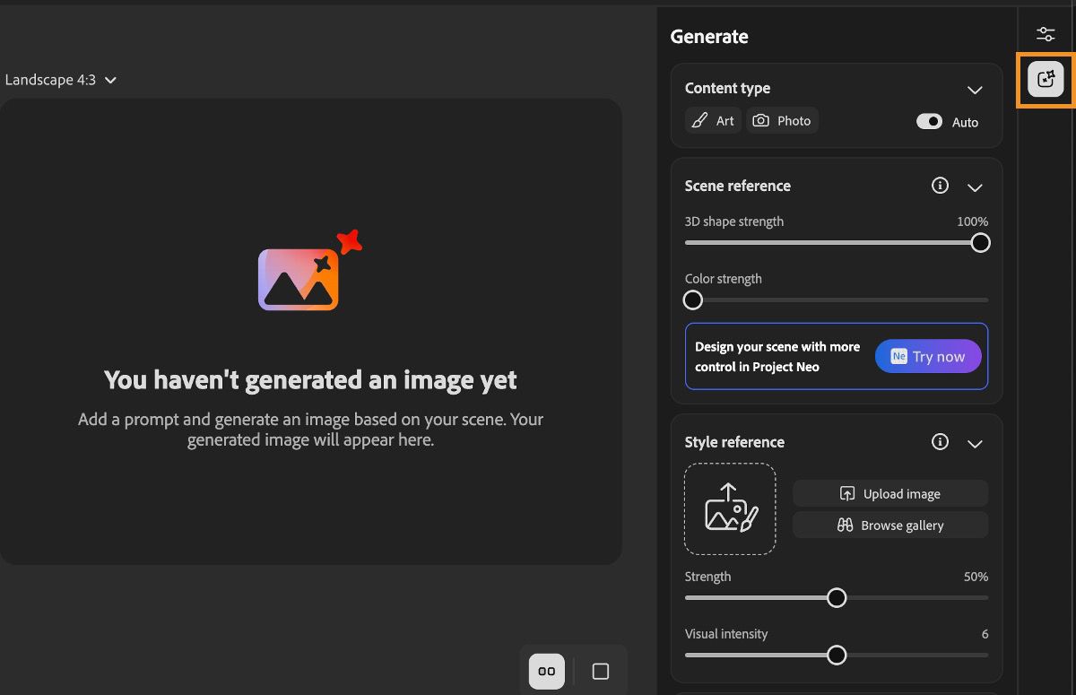Switch to the single view icon
This screenshot has height=695, width=1076.
point(601,671)
